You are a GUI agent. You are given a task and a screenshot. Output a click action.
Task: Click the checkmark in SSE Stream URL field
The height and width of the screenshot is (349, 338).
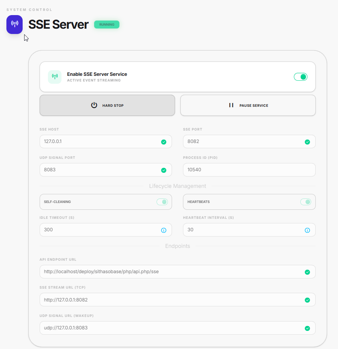click(307, 300)
